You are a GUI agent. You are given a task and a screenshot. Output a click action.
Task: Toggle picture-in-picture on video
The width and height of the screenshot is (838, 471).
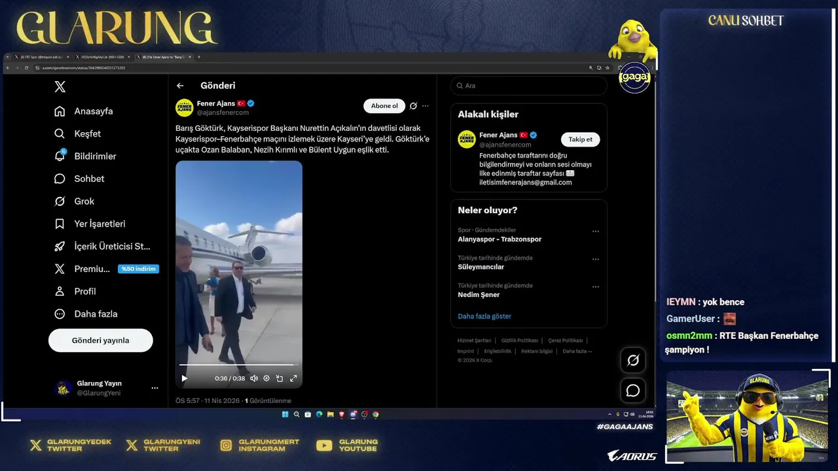[x=280, y=378]
